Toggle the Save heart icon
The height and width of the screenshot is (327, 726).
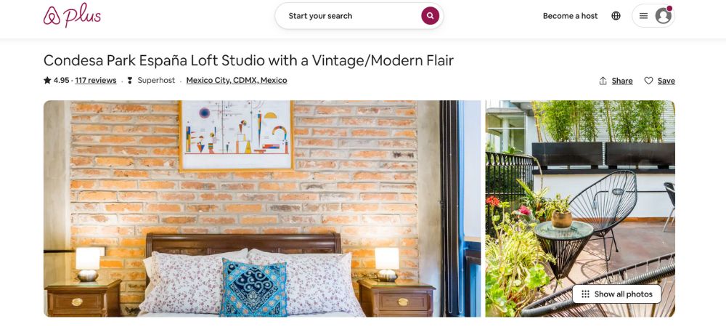click(x=648, y=81)
